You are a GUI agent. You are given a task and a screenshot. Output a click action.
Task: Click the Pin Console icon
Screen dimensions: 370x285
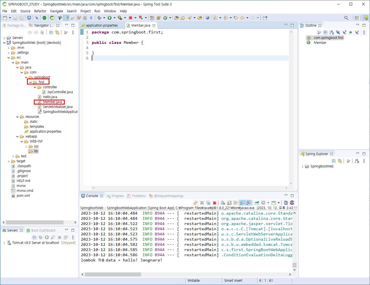(x=257, y=203)
